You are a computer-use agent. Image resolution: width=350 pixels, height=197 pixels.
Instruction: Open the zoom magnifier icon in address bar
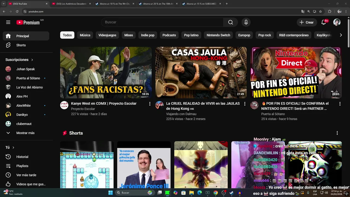[x=309, y=11]
